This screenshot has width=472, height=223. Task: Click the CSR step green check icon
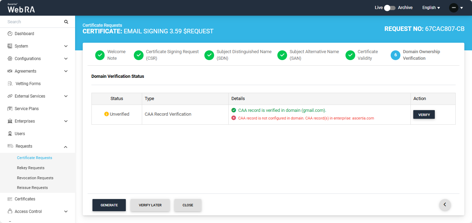pyautogui.click(x=139, y=55)
